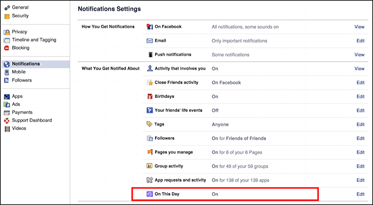Click the Support Dashboard lifebuoy icon
The width and height of the screenshot is (373, 205).
point(7,121)
